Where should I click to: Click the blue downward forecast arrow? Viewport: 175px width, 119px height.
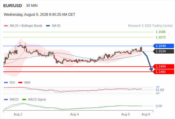(147, 61)
